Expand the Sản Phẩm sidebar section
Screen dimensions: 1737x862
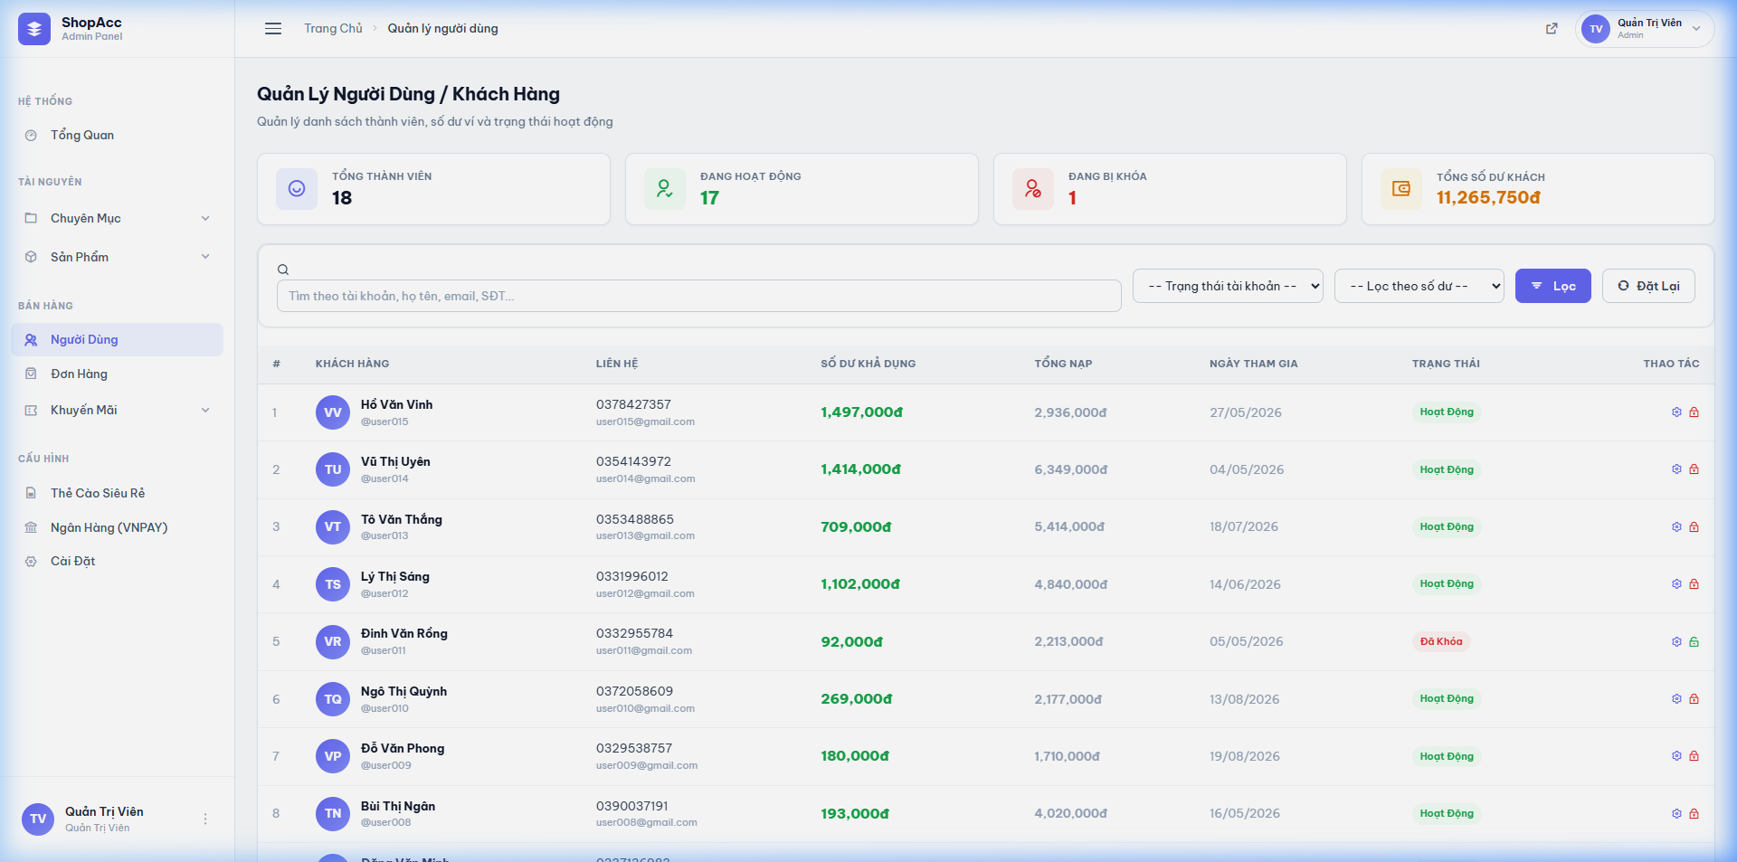point(117,257)
